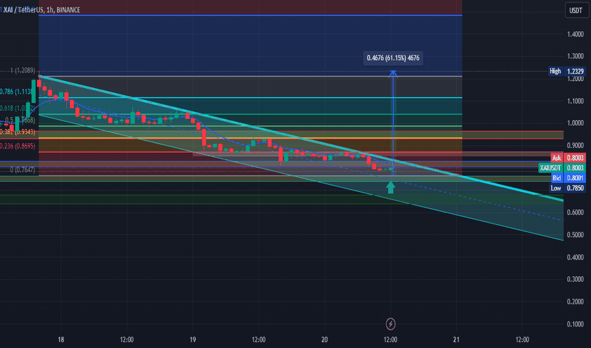The height and width of the screenshot is (348, 591).
Task: Click 1.0000 on the price axis
Action: coord(575,123)
